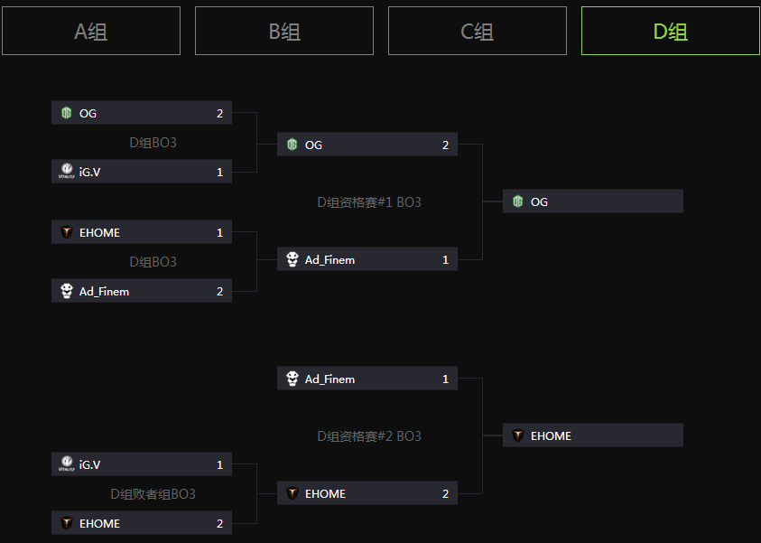The image size is (761, 543).
Task: Click EHOME shield logo in first-round match
Action: 67,232
